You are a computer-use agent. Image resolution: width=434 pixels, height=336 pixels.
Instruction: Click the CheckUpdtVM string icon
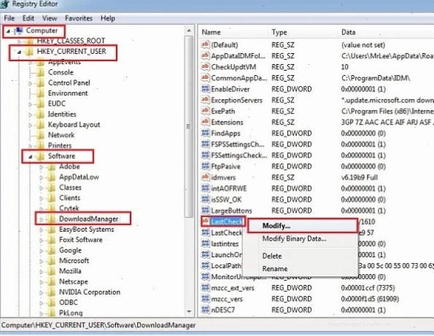click(205, 66)
